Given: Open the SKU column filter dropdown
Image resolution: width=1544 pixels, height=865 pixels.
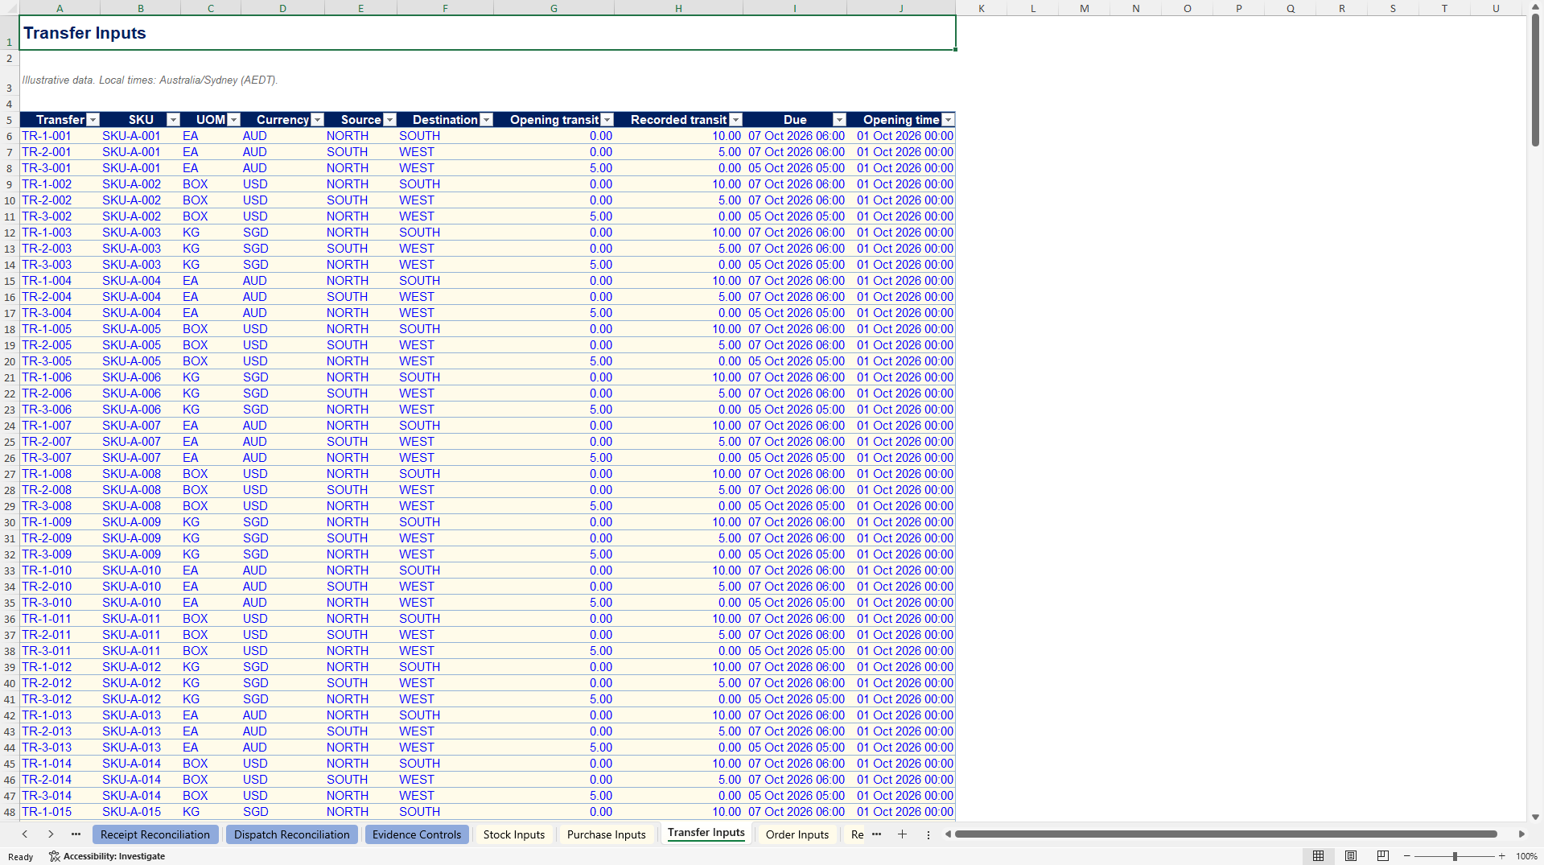Looking at the screenshot, I should (173, 120).
